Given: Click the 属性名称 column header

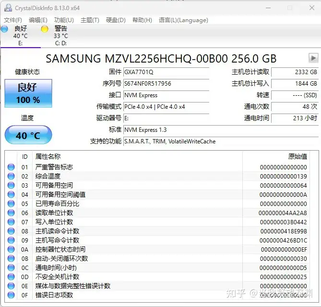Looking at the screenshot, I should [x=137, y=157].
